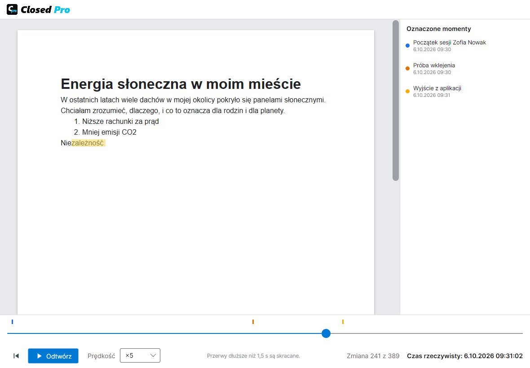
Task: Click list item 'Niższe rachunki za prąd'
Action: [120, 121]
